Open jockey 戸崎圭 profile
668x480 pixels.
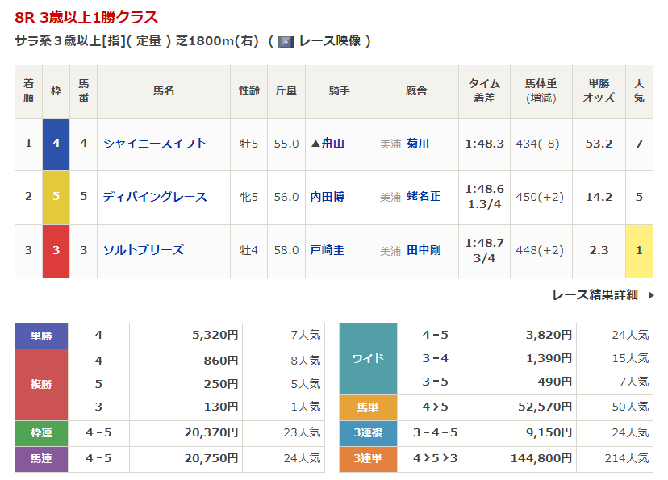click(328, 250)
